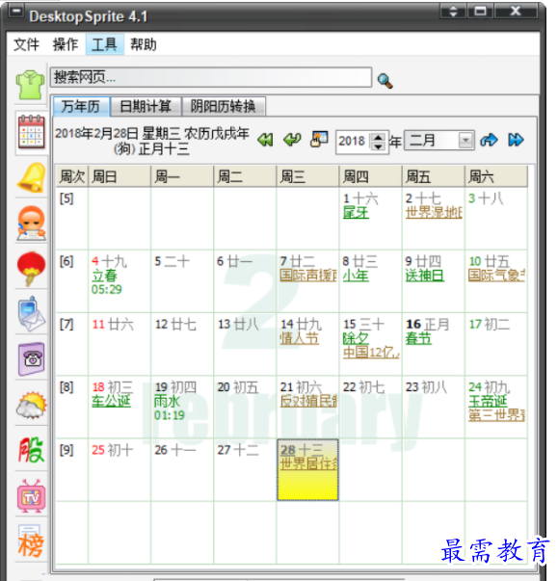Open the stock (股) icon
The width and height of the screenshot is (558, 581).
32,450
